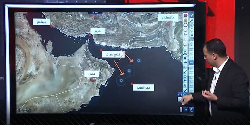Pick the olive dotted circle tool
Viewport: 250px width, 125px height.
(x=185, y=48)
